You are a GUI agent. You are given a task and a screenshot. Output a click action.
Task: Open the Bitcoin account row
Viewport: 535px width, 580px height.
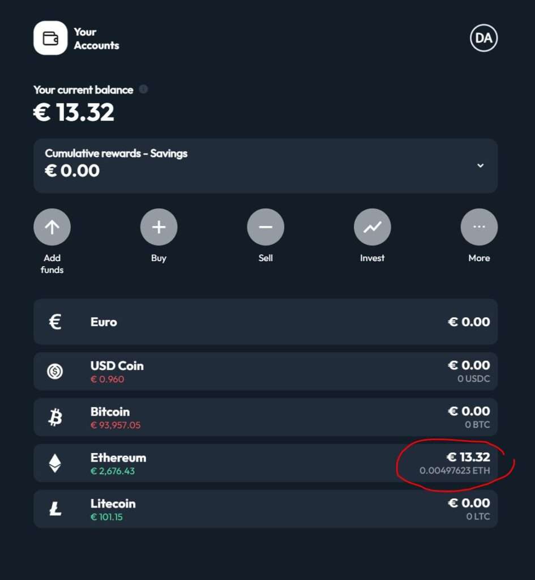point(266,417)
